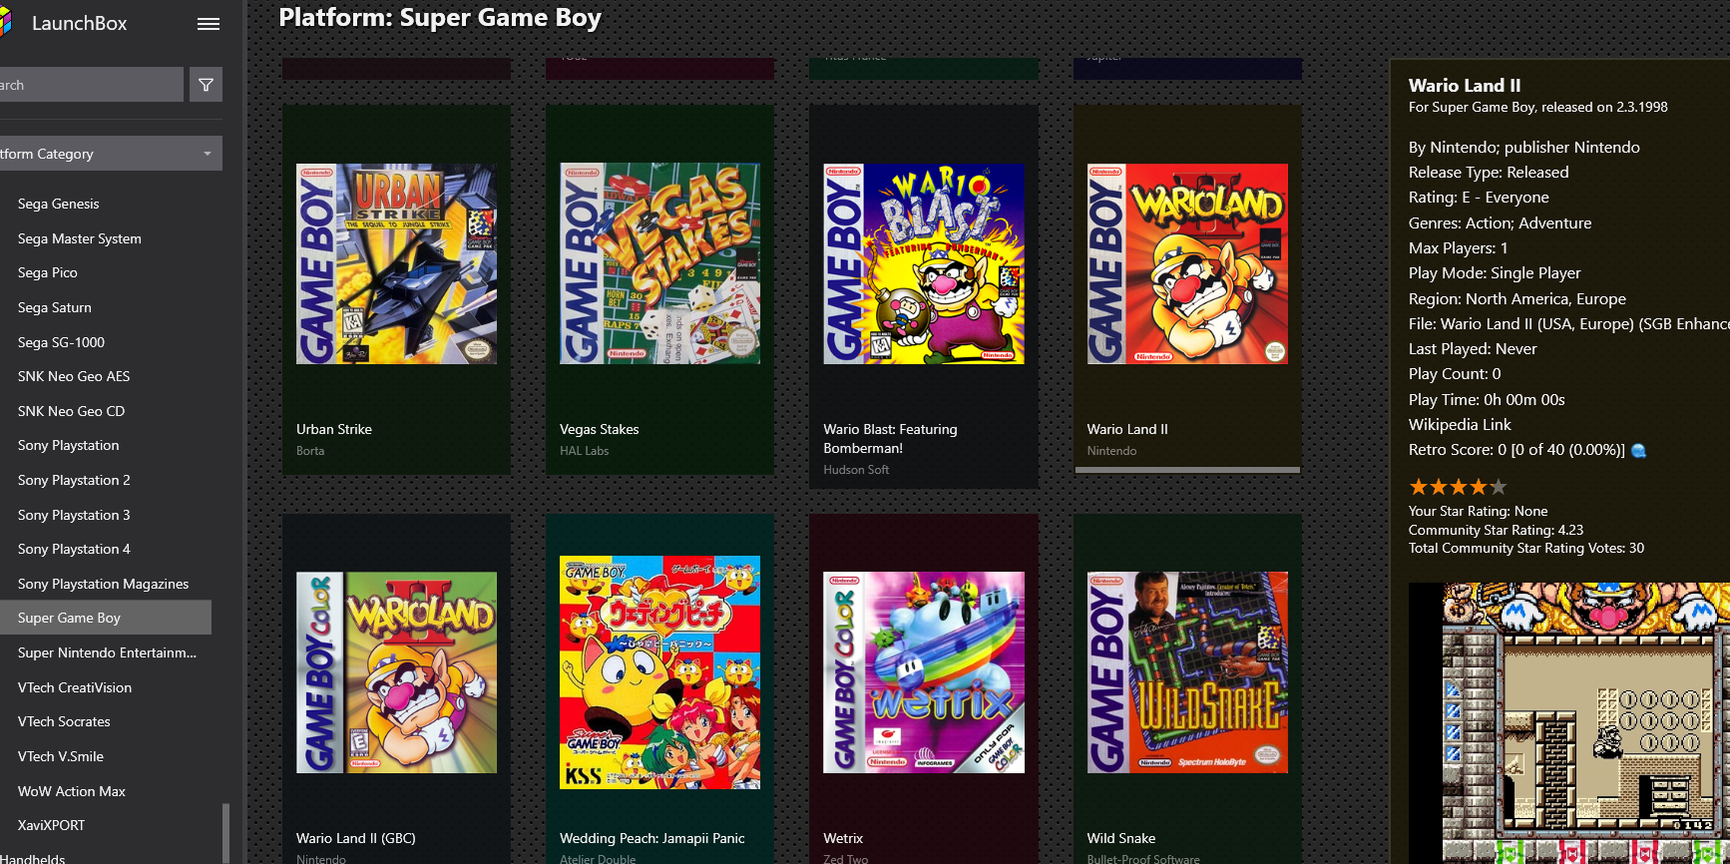Click Hudson Soft developer label
This screenshot has width=1730, height=864.
pyautogui.click(x=856, y=470)
